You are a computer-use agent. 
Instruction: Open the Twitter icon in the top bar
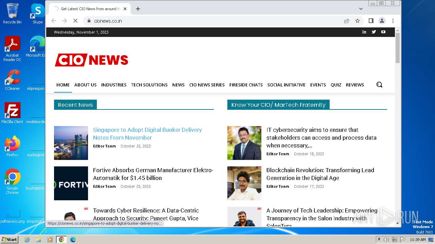374,32
